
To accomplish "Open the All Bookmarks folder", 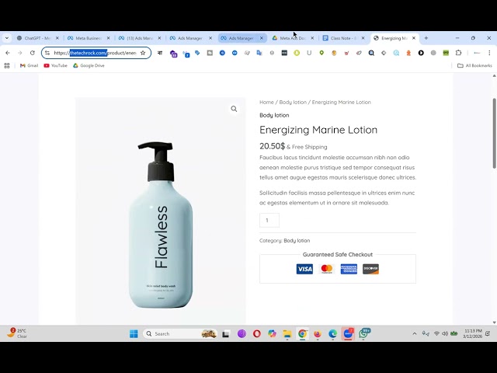I will 474,65.
